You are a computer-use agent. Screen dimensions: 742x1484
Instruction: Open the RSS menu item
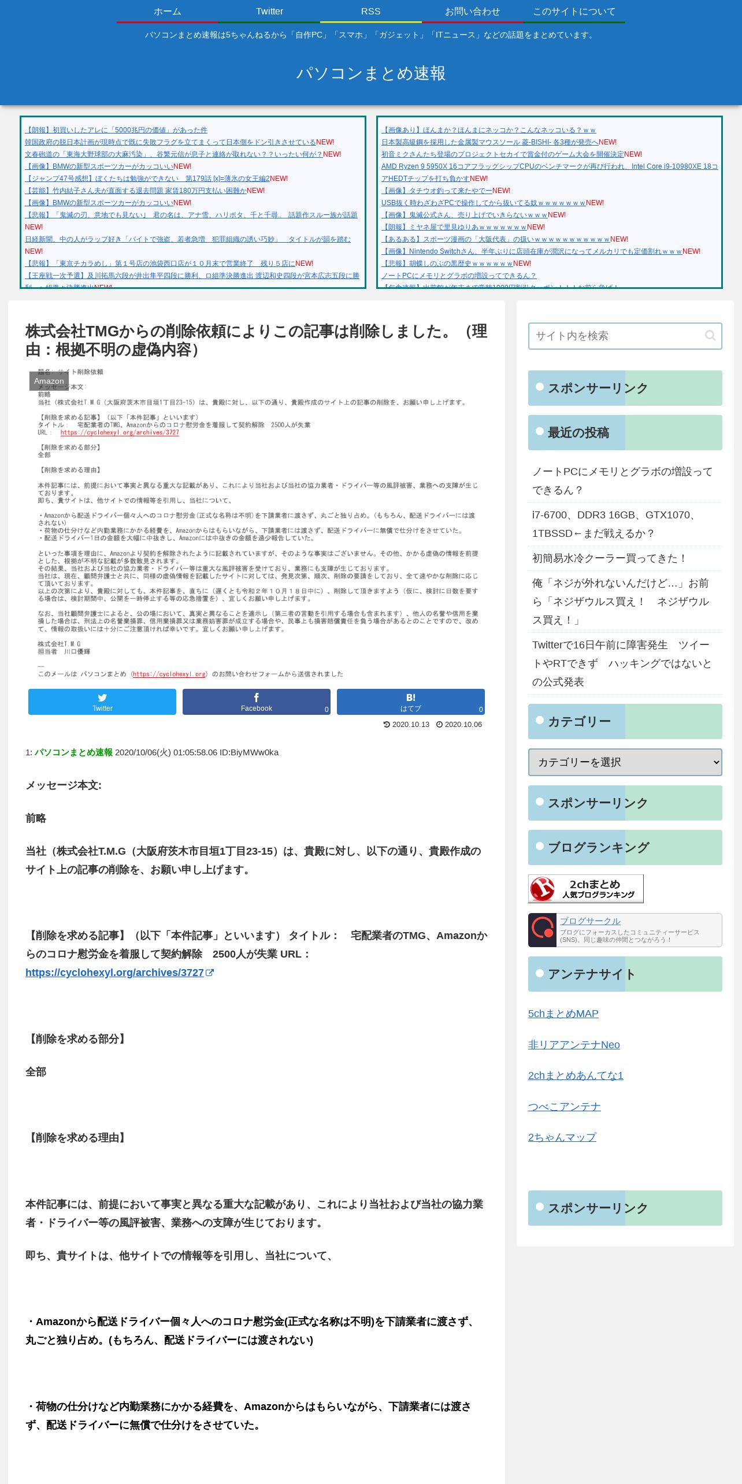(x=371, y=12)
